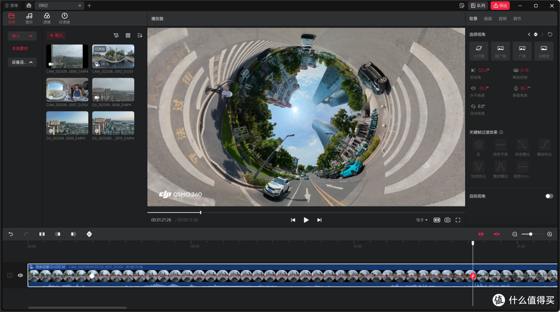
Task: Open the media sort order menu
Action: point(139,35)
